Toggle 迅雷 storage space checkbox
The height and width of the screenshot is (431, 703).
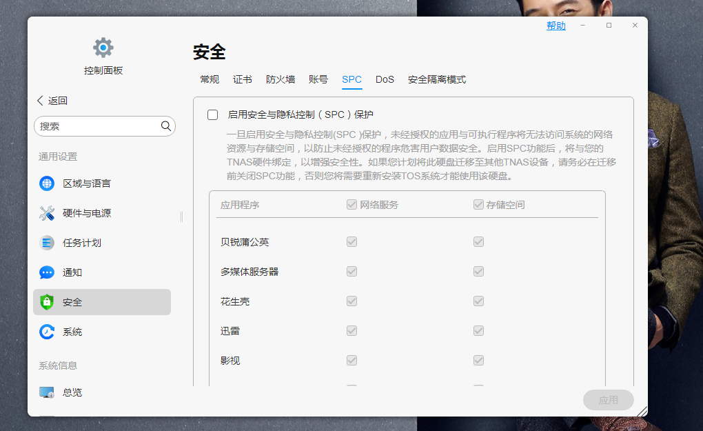(x=479, y=330)
